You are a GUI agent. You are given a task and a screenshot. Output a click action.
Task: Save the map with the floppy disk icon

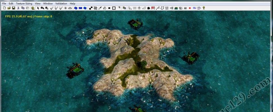tap(13, 8)
